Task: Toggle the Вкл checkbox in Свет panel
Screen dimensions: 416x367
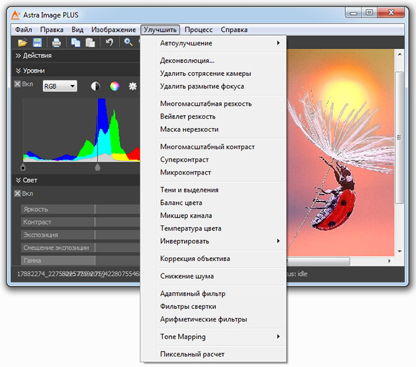Action: (18, 194)
